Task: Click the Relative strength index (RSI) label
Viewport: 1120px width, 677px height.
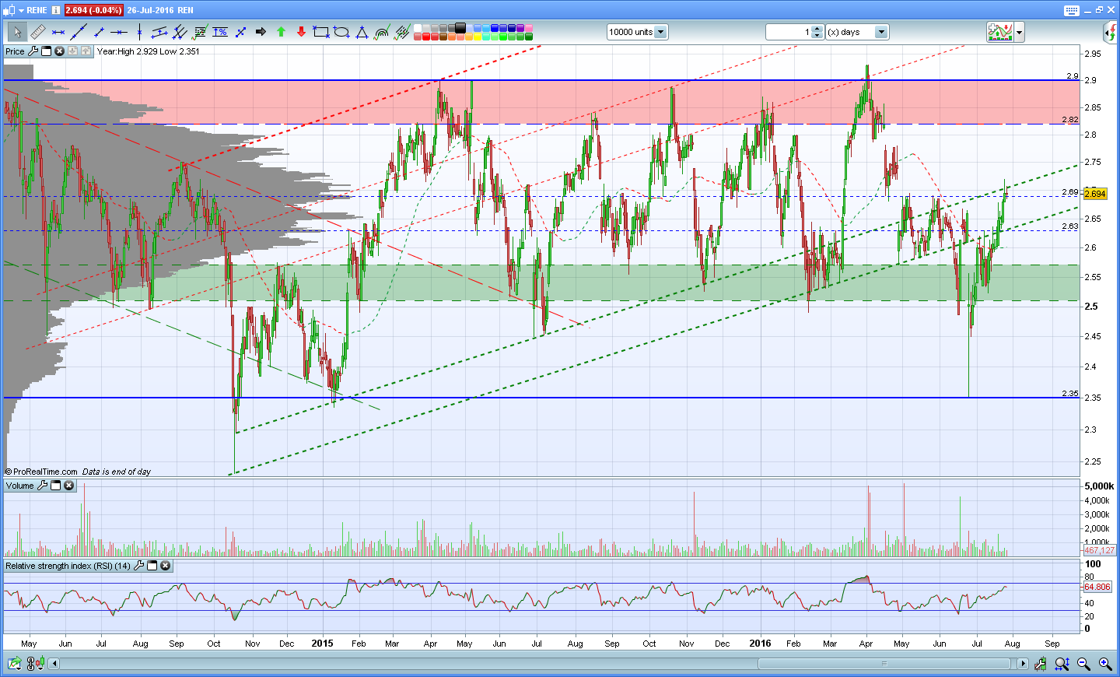Action: (68, 566)
